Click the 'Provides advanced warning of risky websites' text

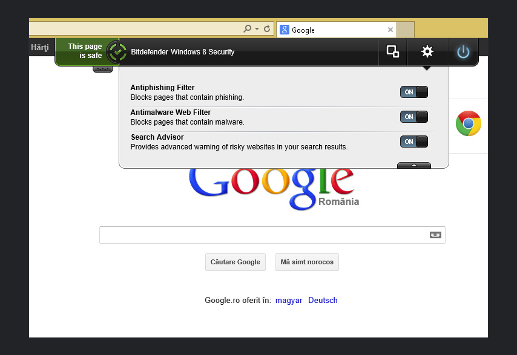click(239, 147)
